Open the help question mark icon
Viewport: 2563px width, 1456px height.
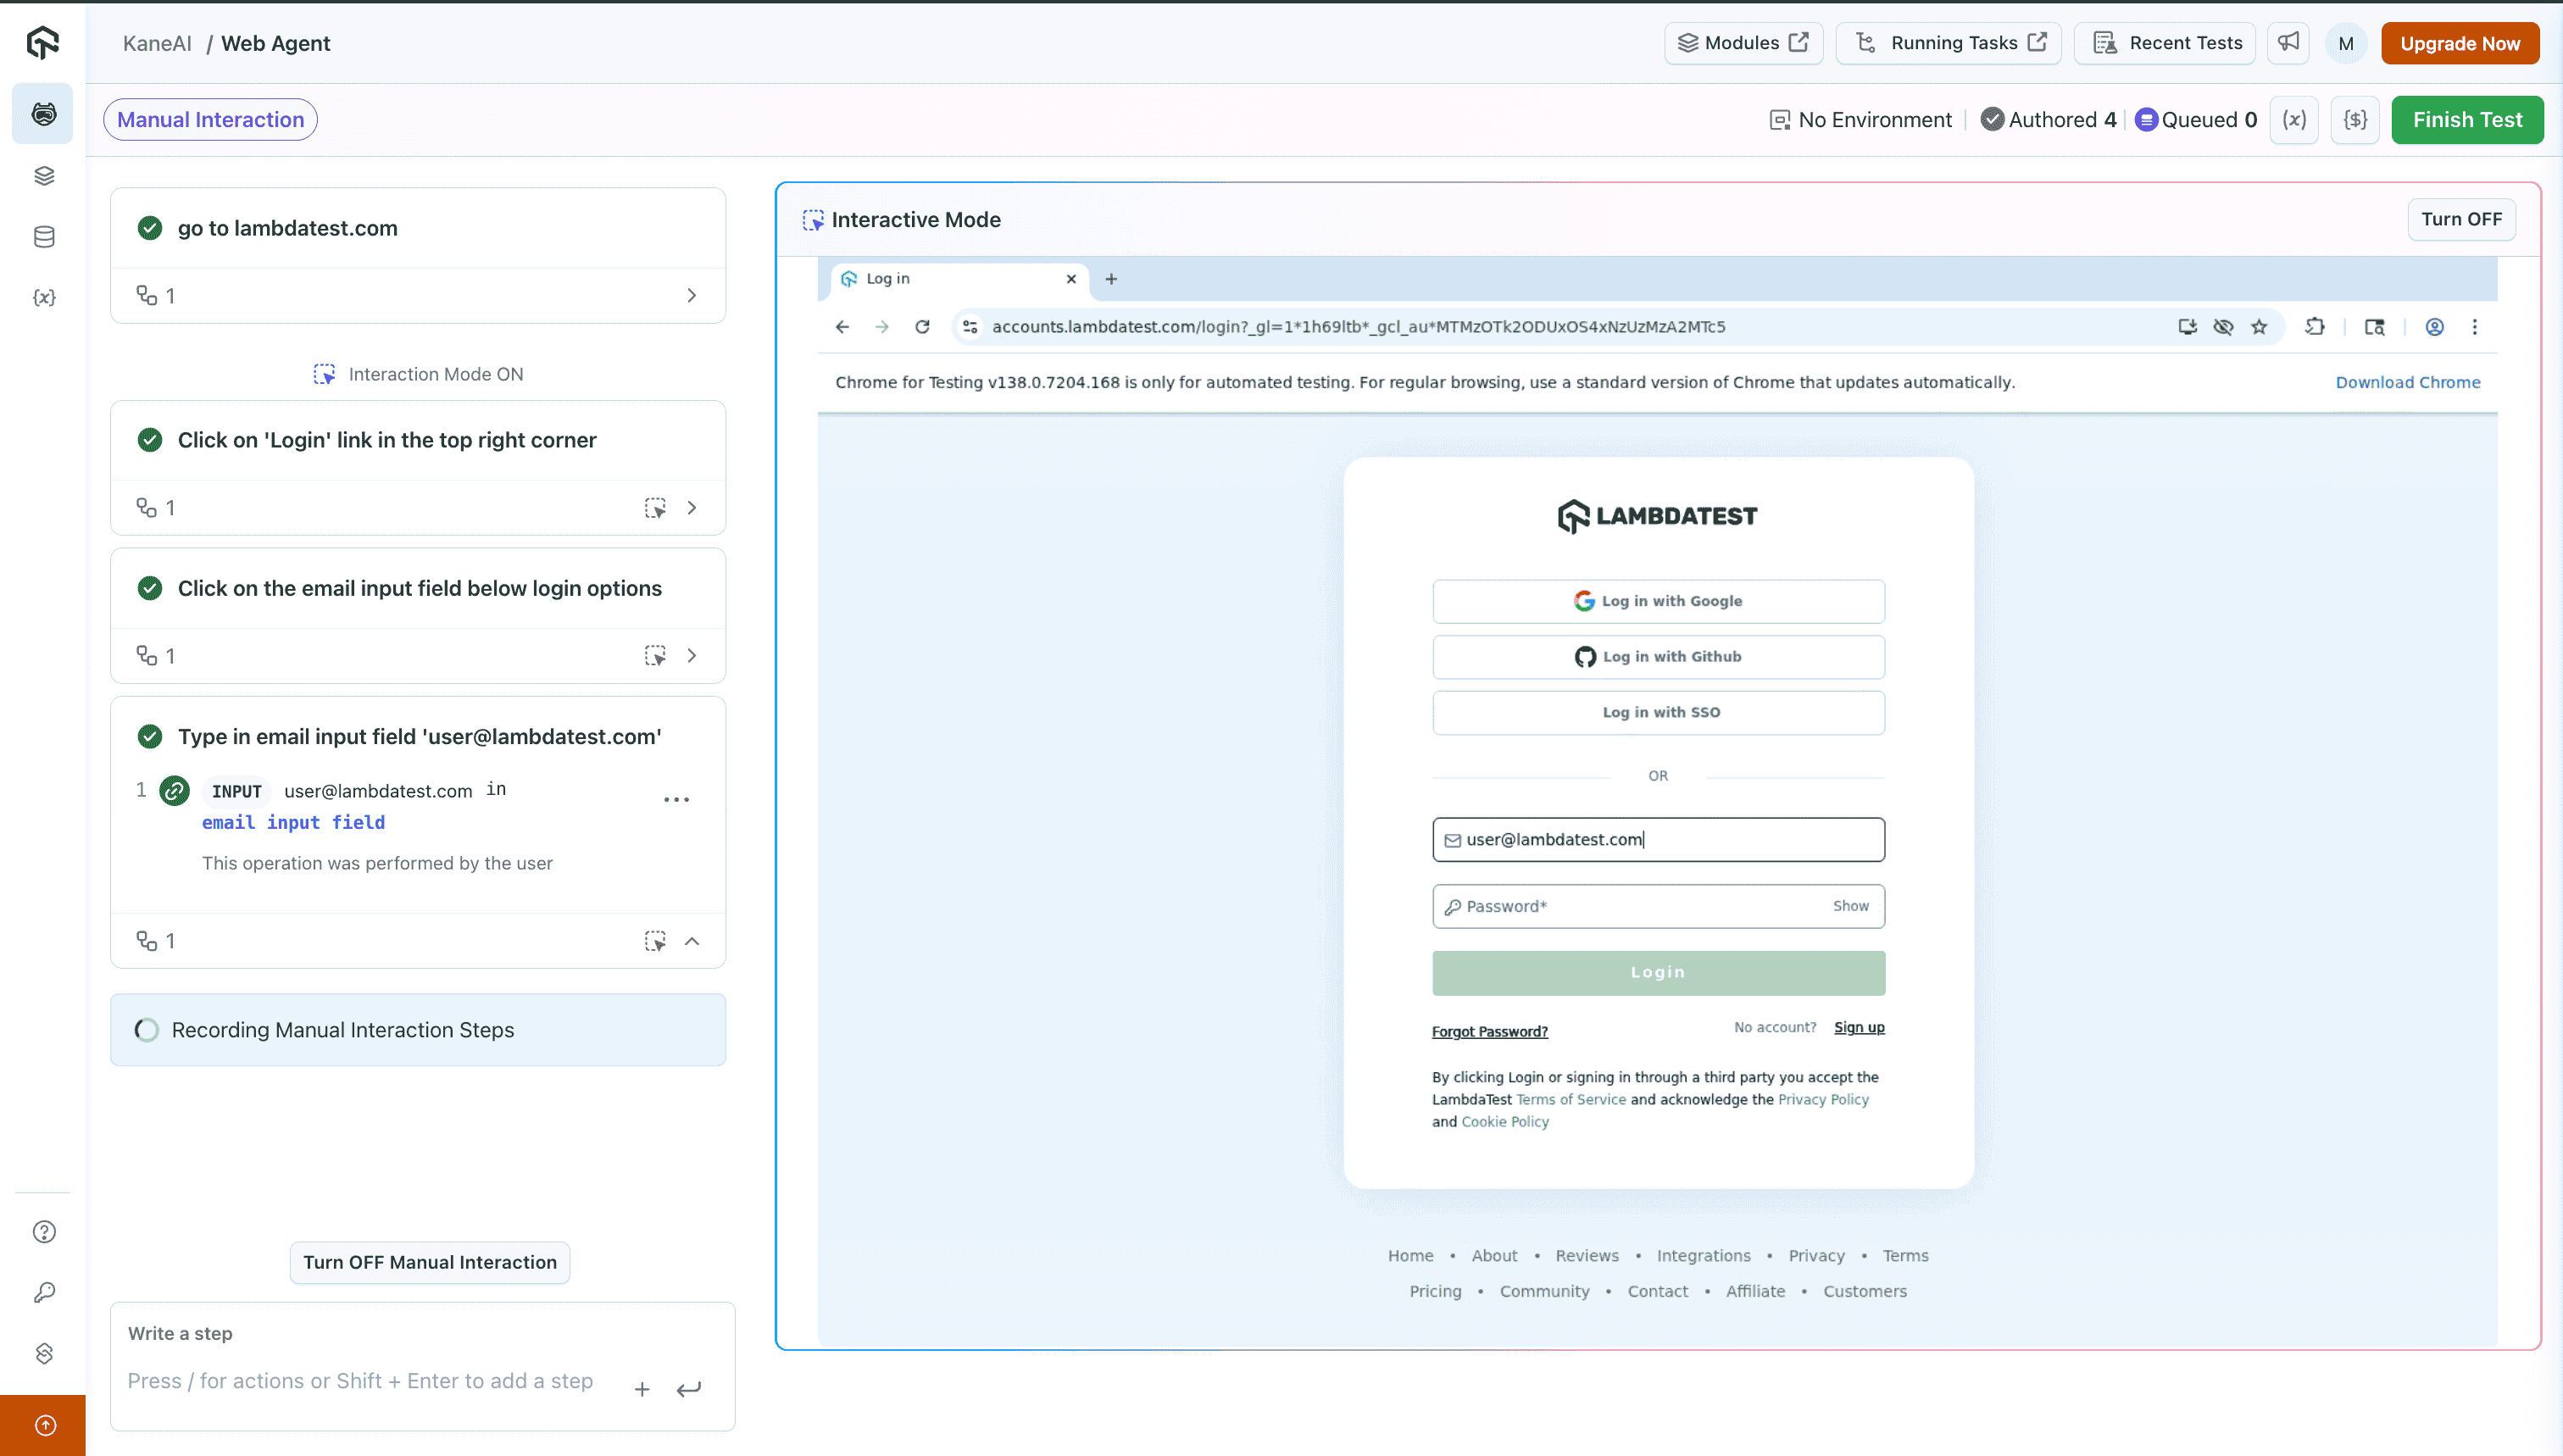pos(44,1232)
